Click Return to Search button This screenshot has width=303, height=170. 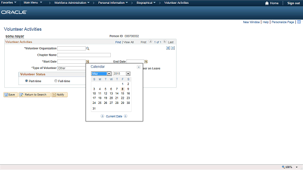(35, 94)
